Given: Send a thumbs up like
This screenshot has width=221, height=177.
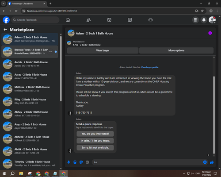Looking at the screenshot, I should [x=212, y=162].
